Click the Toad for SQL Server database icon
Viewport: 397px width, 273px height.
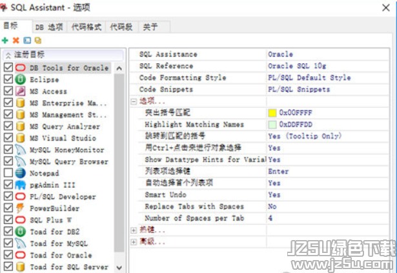21,267
